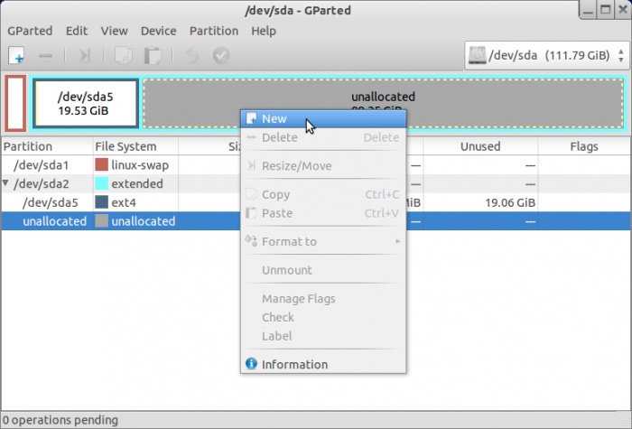Click the unallocated gray color swatch
This screenshot has height=429, width=632.
pyautogui.click(x=101, y=221)
